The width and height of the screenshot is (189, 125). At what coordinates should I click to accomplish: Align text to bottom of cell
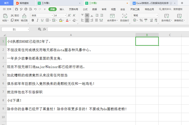(92, 16)
